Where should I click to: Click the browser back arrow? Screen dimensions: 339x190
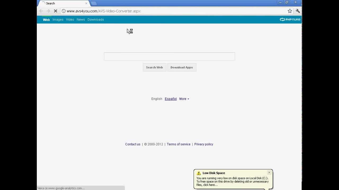(41, 11)
